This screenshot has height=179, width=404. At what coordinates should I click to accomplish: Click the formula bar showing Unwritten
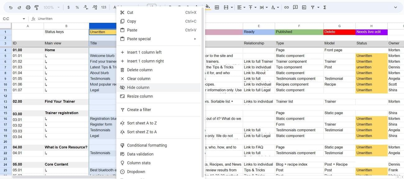click(124, 19)
